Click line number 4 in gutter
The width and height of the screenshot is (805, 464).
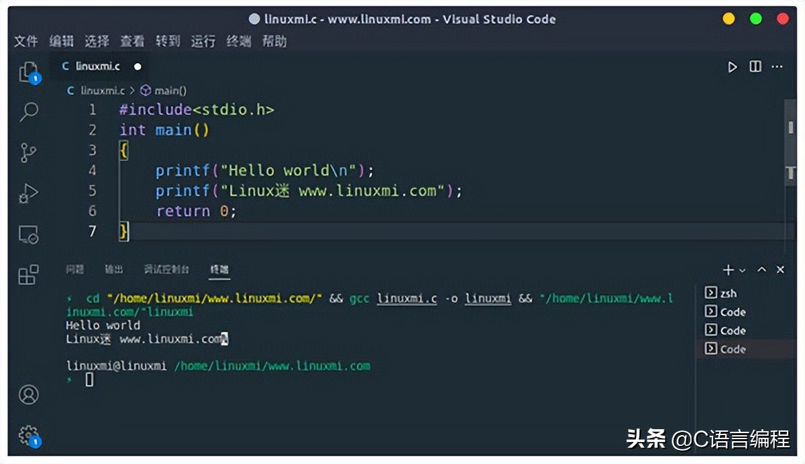pyautogui.click(x=93, y=170)
